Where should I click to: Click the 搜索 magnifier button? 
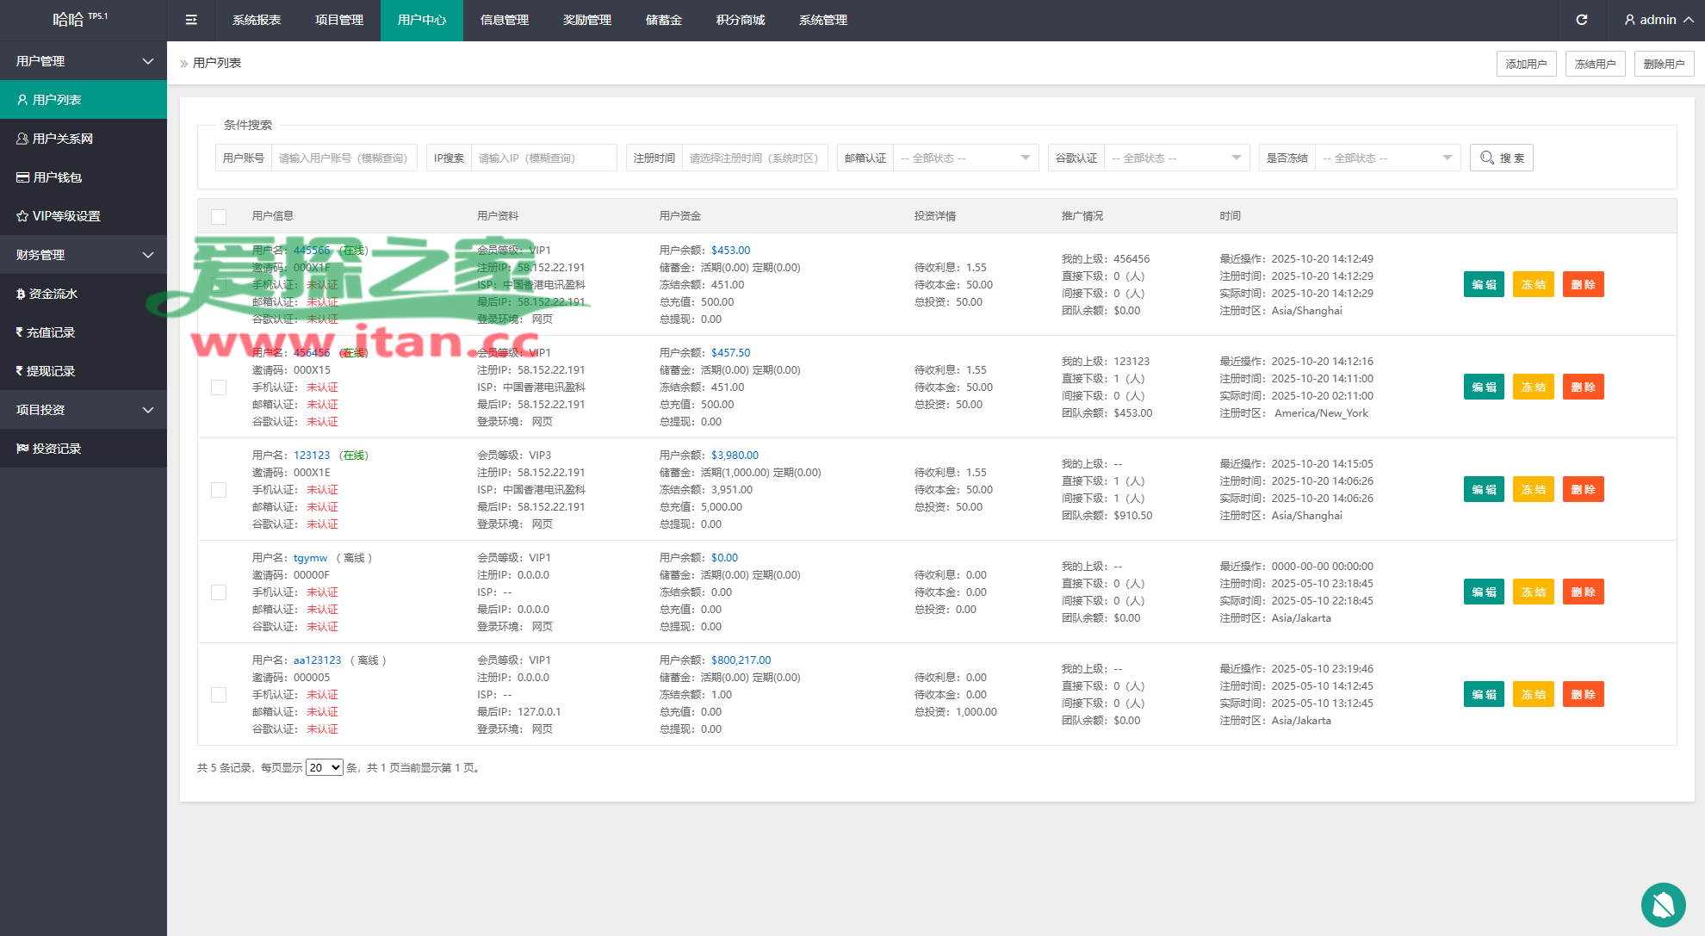pyautogui.click(x=1501, y=158)
